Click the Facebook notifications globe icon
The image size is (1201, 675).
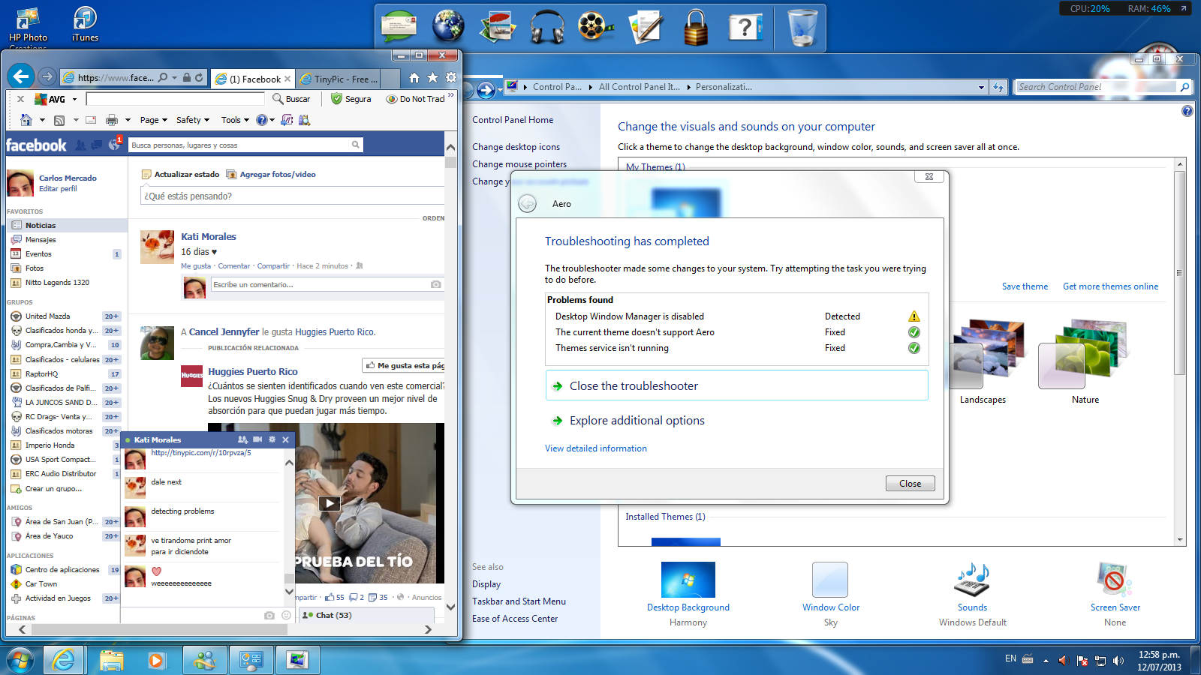point(114,144)
